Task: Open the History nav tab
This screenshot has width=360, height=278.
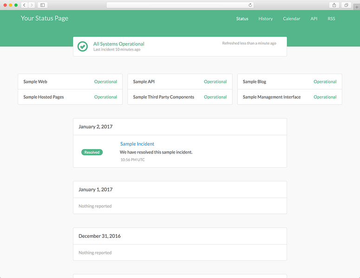Action: coord(266,19)
